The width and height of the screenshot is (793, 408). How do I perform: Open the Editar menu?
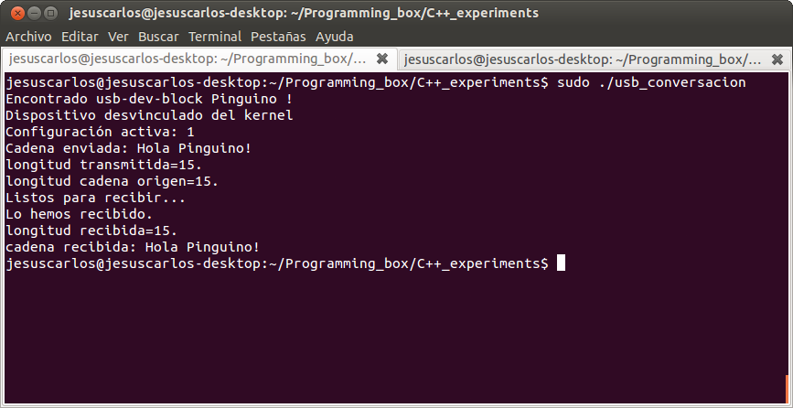click(80, 37)
